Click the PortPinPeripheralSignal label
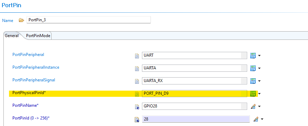 34,80
